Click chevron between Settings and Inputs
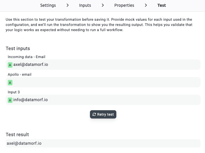Viewport: 205px width, 153px height. pyautogui.click(x=67, y=5)
